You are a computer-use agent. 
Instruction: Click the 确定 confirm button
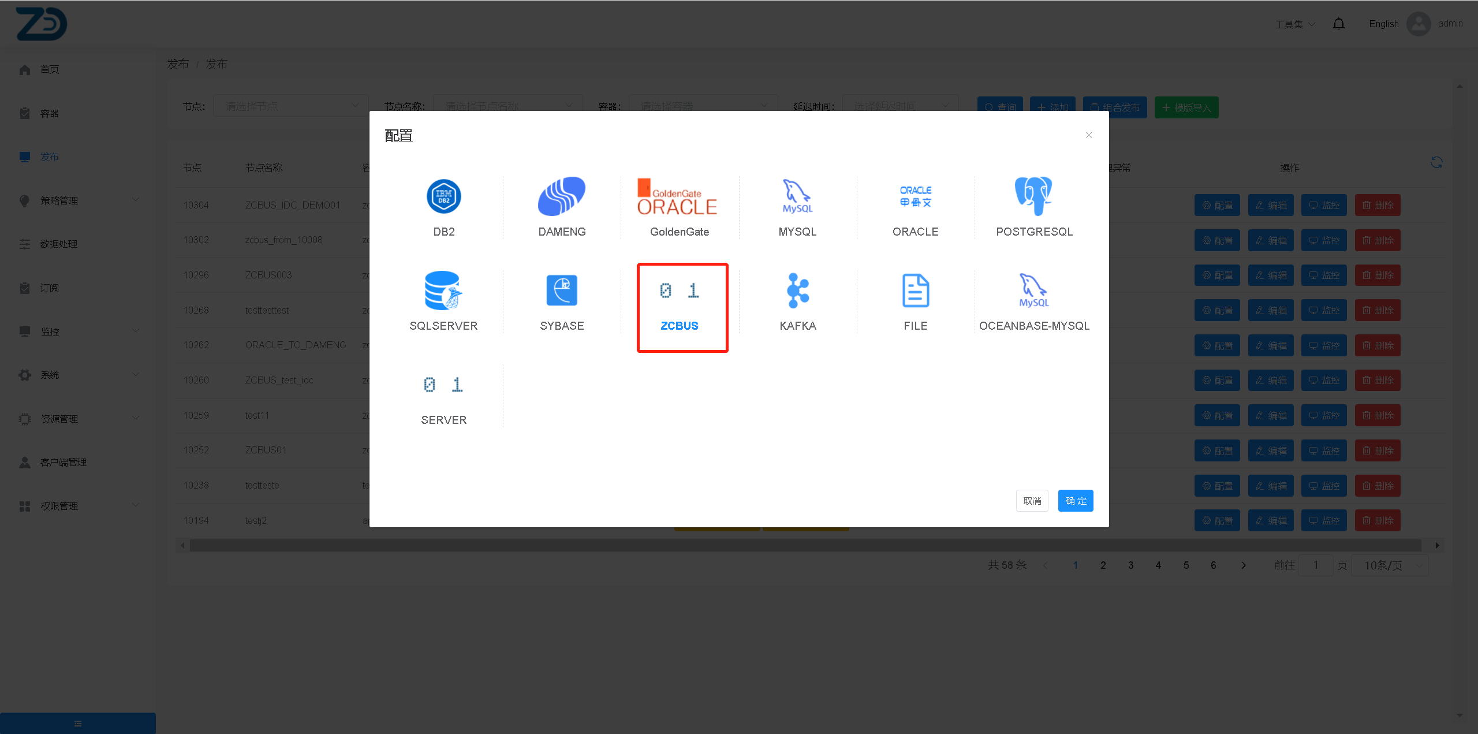point(1075,501)
